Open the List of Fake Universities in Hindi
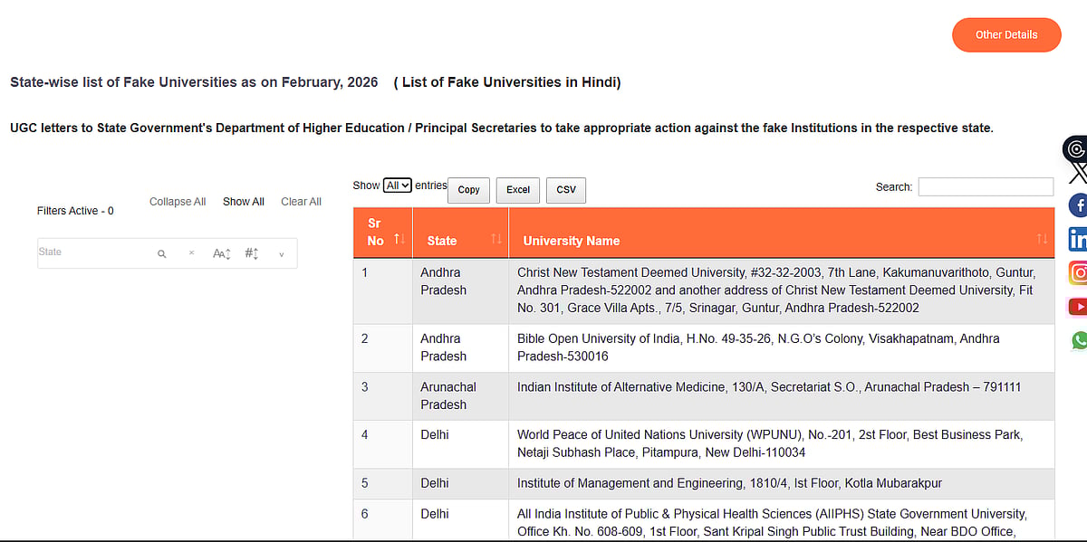 pos(506,81)
